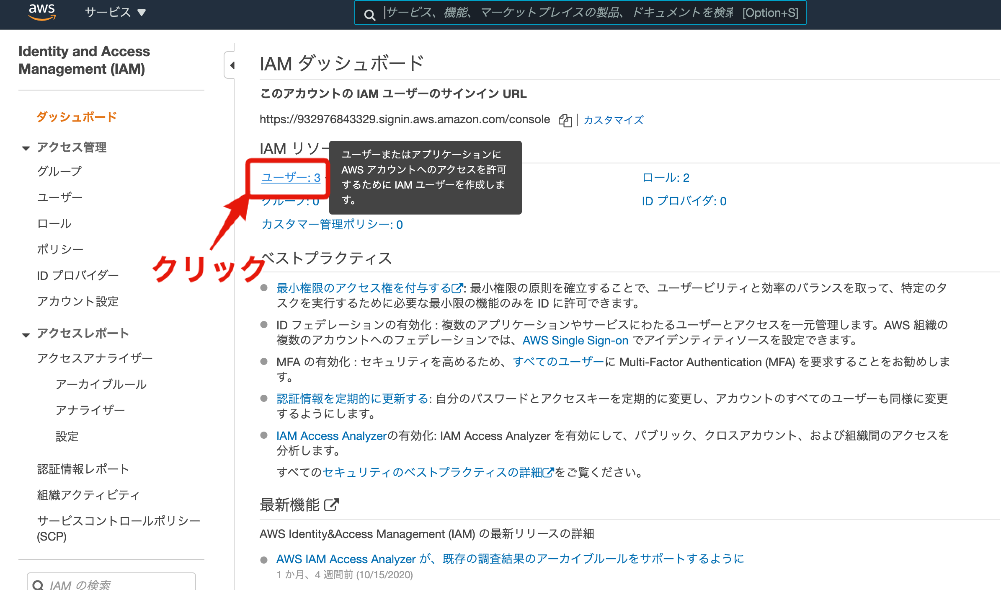
Task: Click the IAM search magnifier icon in the sidebar
Action: (38, 585)
